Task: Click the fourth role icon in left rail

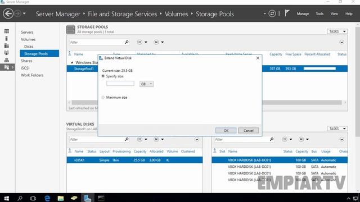Action: 7,53
